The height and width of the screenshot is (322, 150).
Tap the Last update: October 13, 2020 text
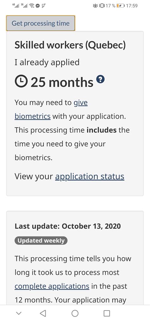click(x=68, y=226)
